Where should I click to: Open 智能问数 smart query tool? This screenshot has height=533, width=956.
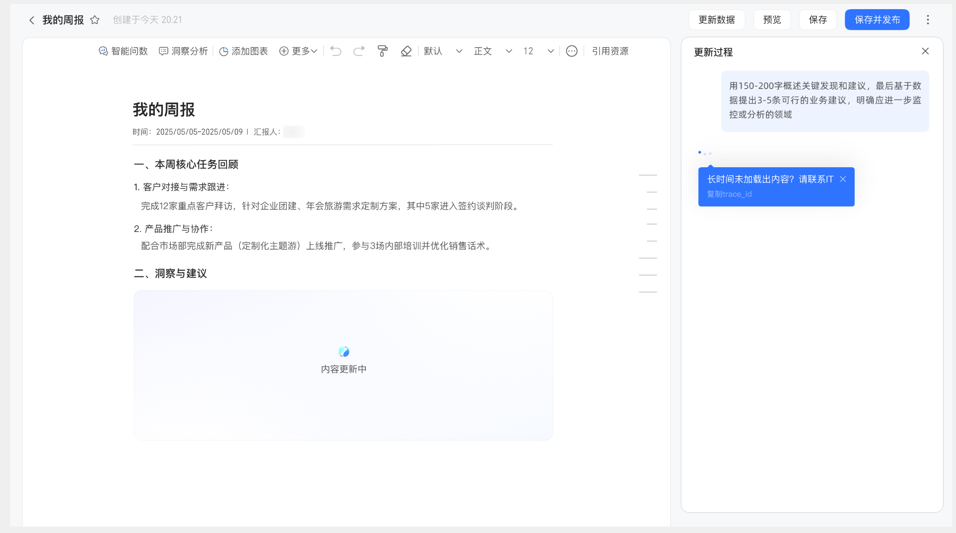123,51
